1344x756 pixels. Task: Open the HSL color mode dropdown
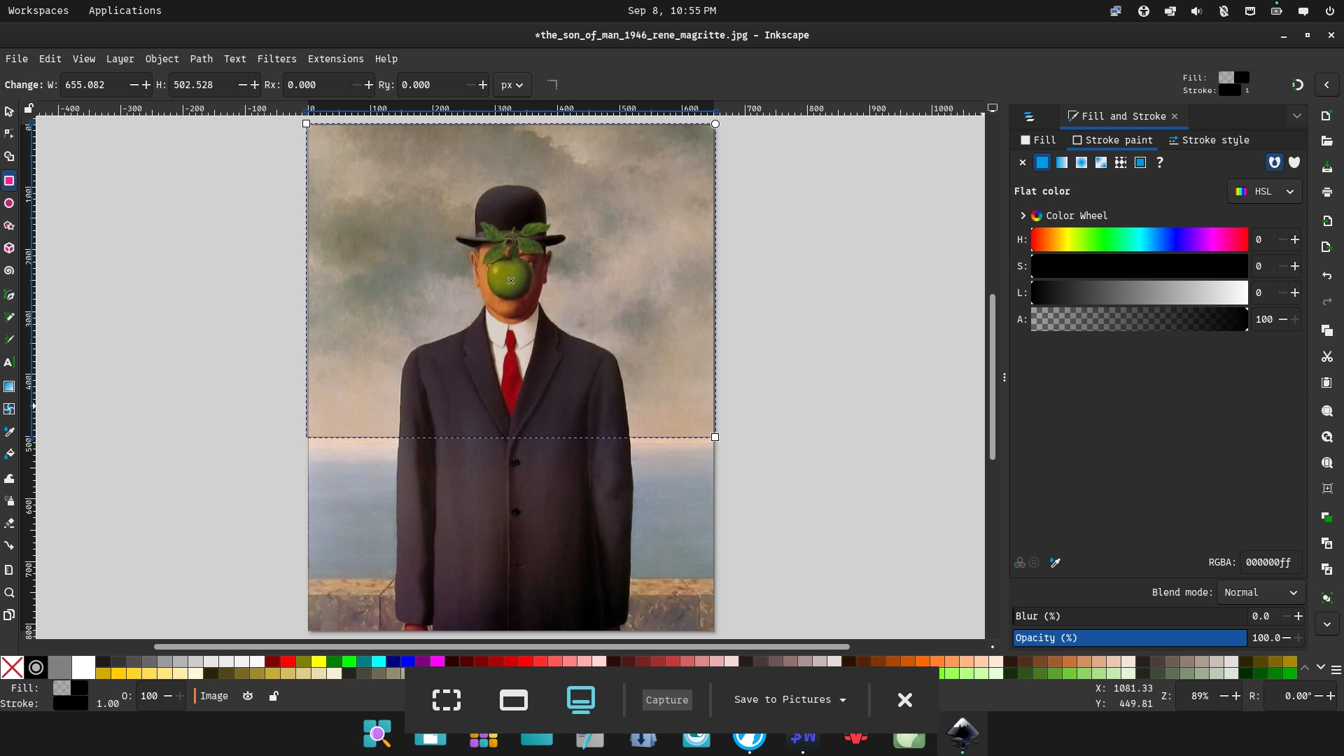pyautogui.click(x=1264, y=192)
